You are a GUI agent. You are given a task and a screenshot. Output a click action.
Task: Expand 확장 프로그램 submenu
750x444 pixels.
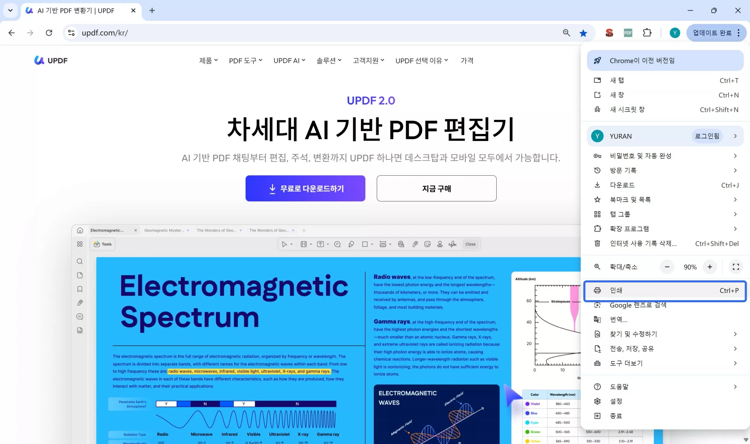tap(665, 229)
